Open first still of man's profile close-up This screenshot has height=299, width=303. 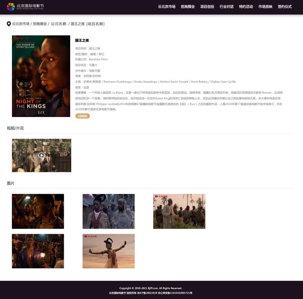pos(38,211)
